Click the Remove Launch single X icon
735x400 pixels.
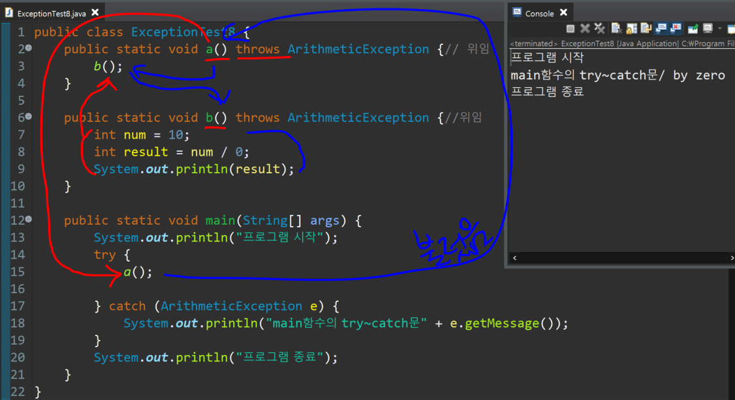pos(585,29)
